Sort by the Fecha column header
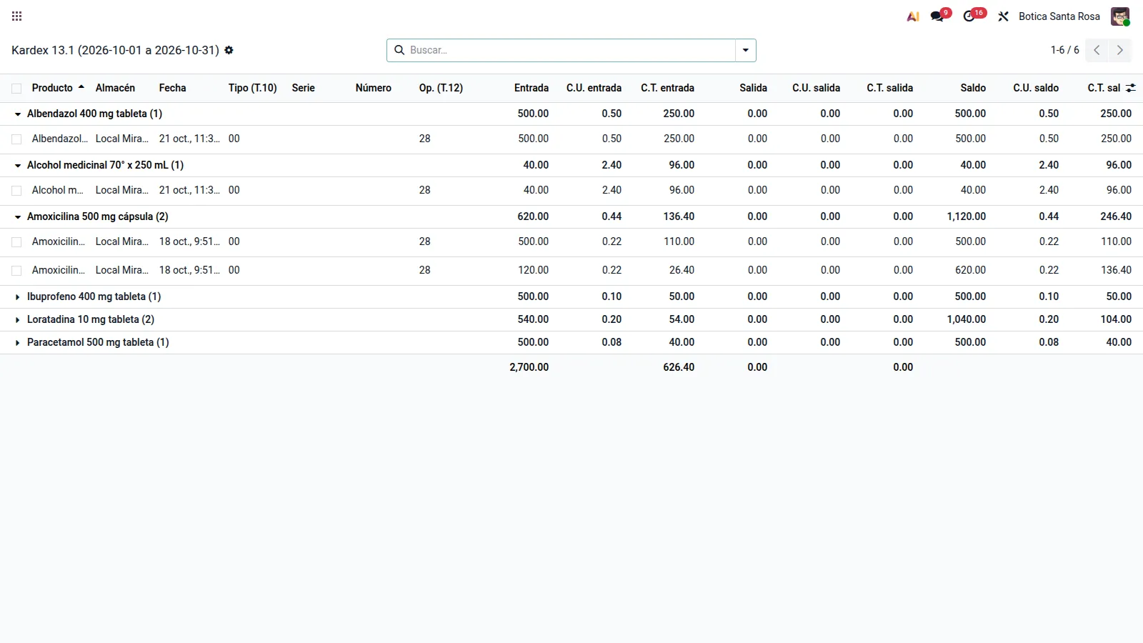The width and height of the screenshot is (1143, 643). click(x=172, y=88)
